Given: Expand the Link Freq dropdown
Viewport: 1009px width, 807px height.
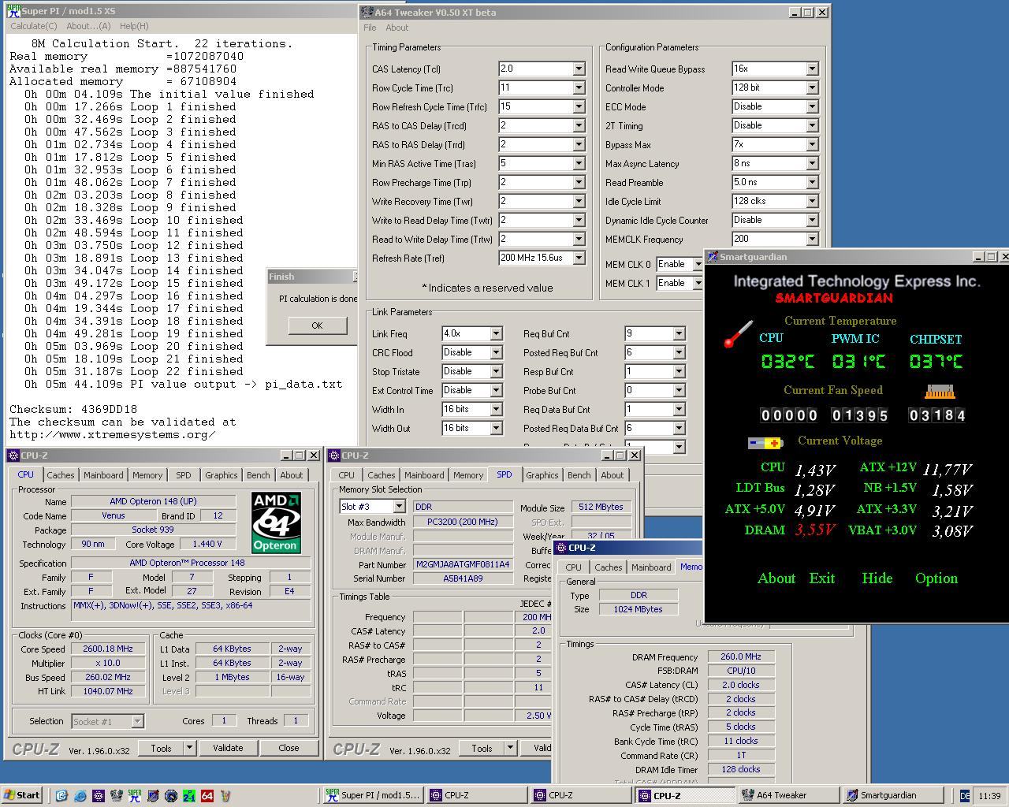Looking at the screenshot, I should pos(496,333).
